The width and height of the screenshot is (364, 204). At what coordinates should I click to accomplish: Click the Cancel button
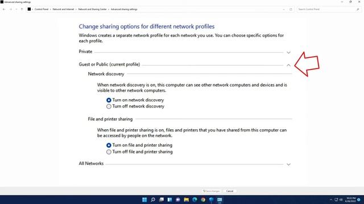pyautogui.click(x=230, y=191)
